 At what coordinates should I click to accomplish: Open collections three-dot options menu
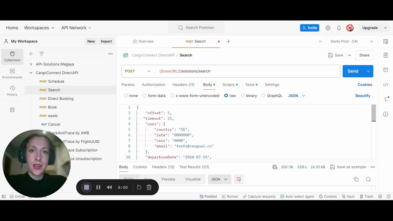tap(111, 54)
